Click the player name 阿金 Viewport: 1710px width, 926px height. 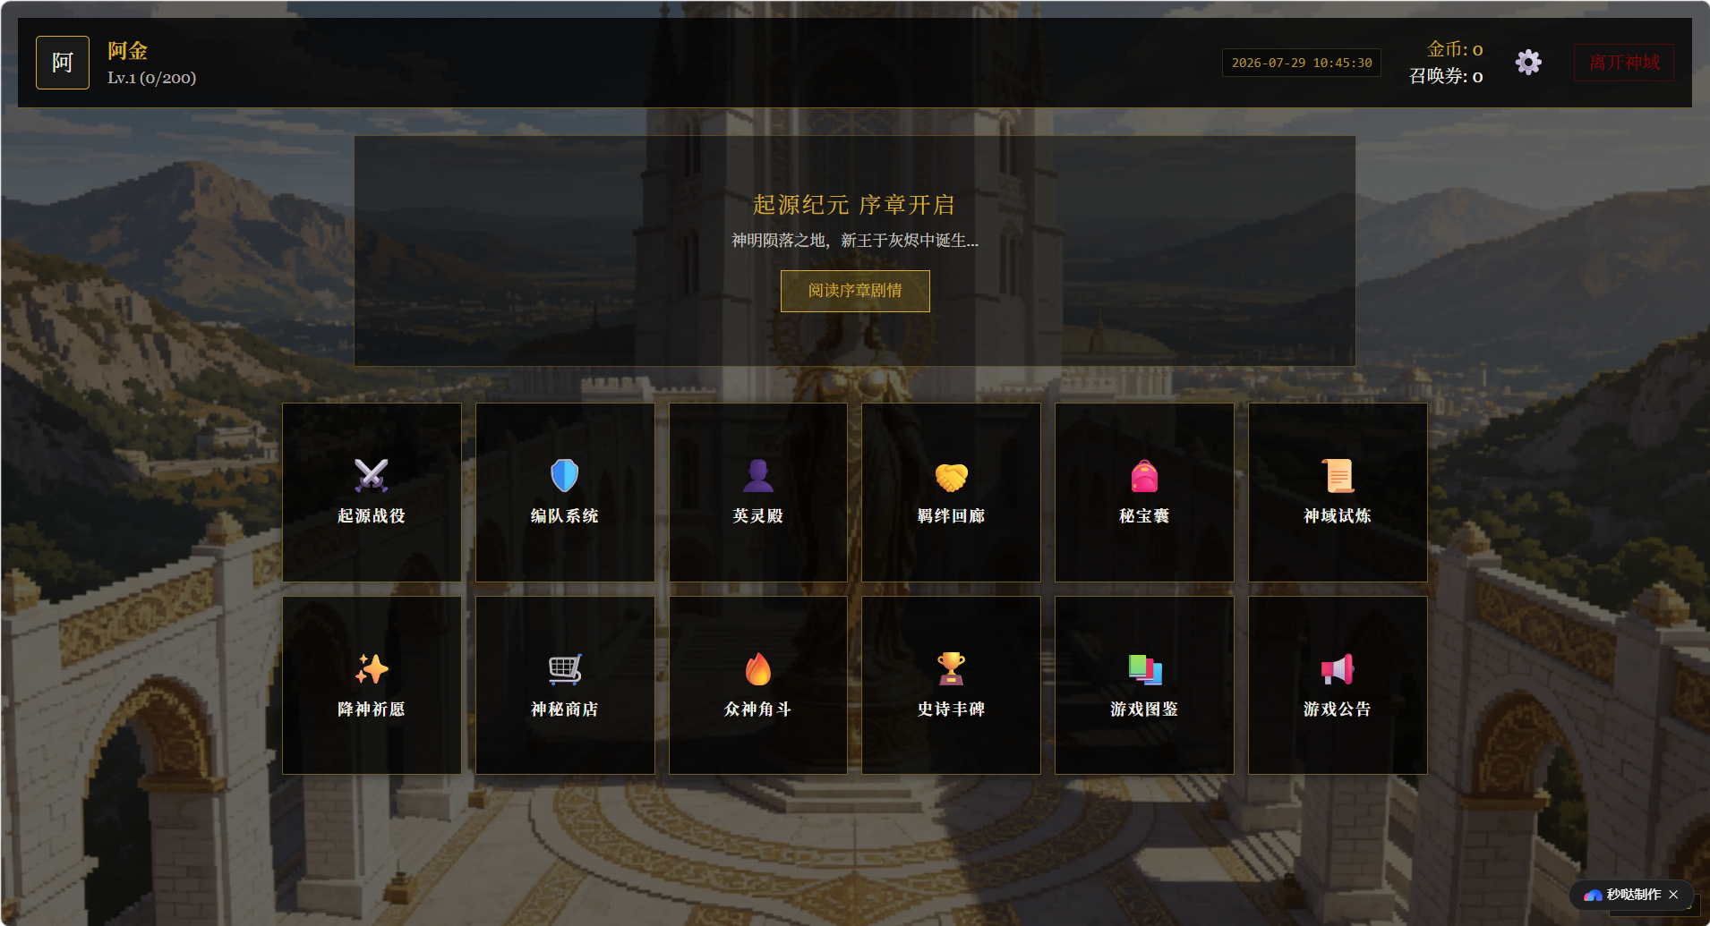(x=127, y=51)
